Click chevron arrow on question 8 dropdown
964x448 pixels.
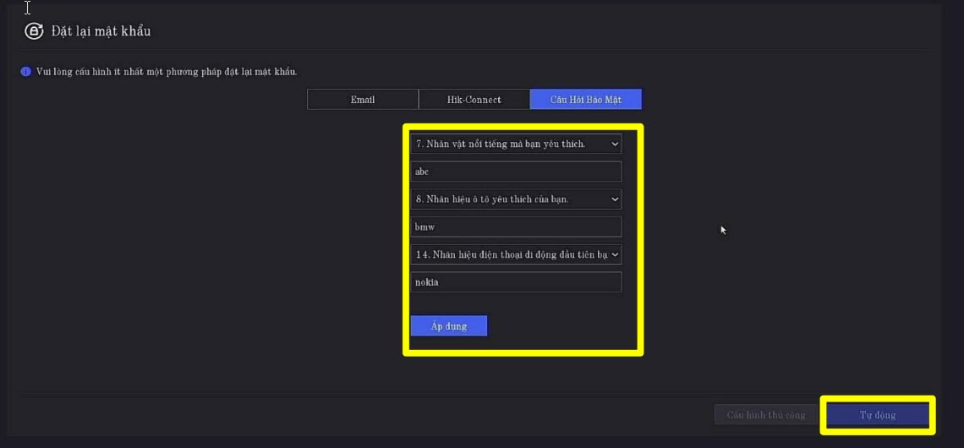[x=615, y=199]
